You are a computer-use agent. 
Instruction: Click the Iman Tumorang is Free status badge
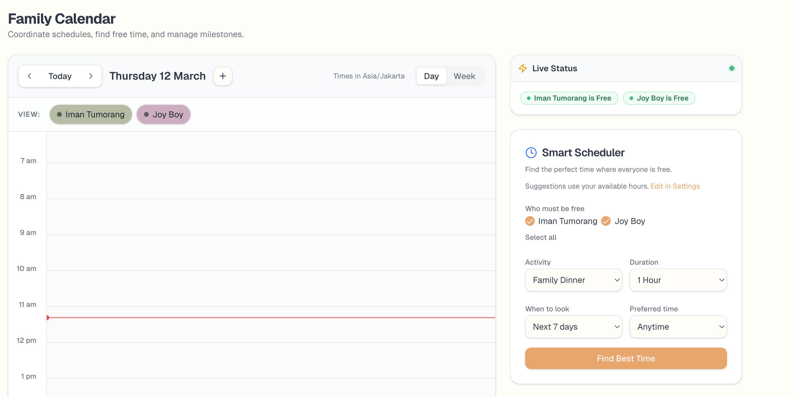[569, 98]
